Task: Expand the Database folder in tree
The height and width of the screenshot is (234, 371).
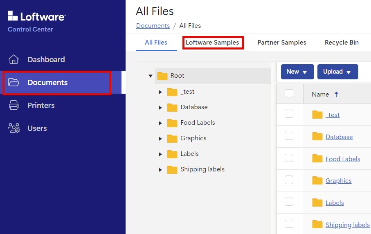Action: [160, 107]
